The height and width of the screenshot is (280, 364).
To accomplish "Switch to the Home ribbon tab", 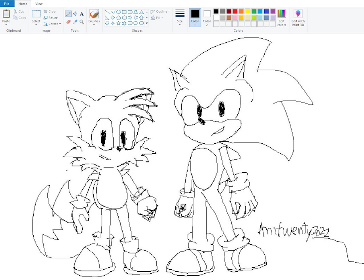I will click(23, 4).
